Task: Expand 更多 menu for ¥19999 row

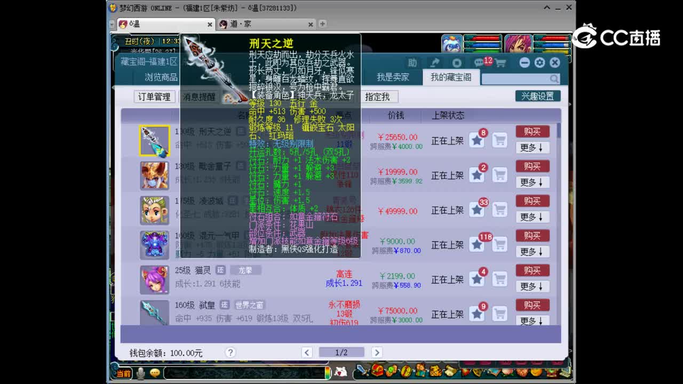Action: click(x=532, y=182)
